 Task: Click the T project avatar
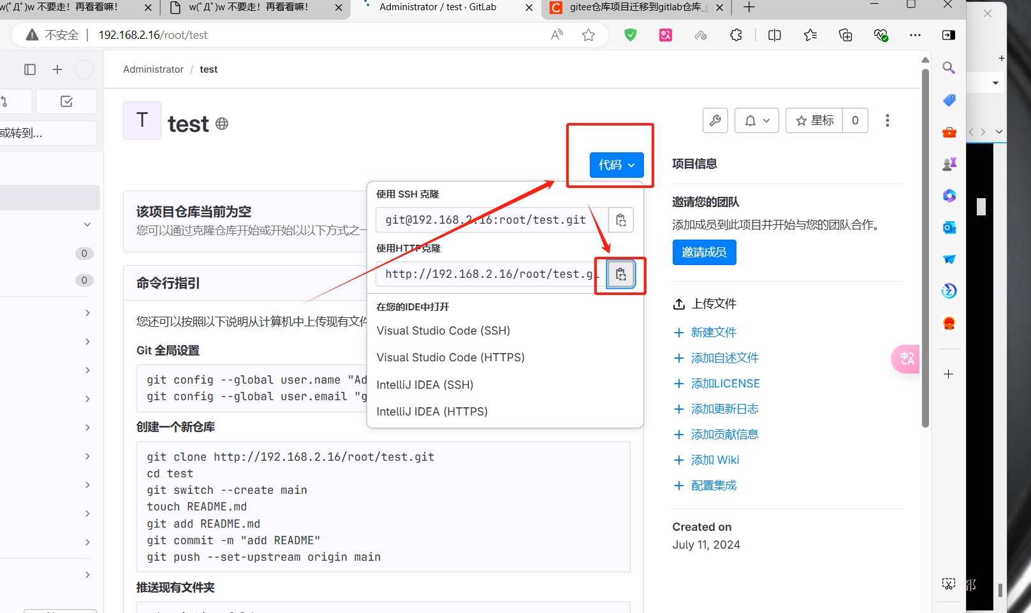tap(142, 120)
